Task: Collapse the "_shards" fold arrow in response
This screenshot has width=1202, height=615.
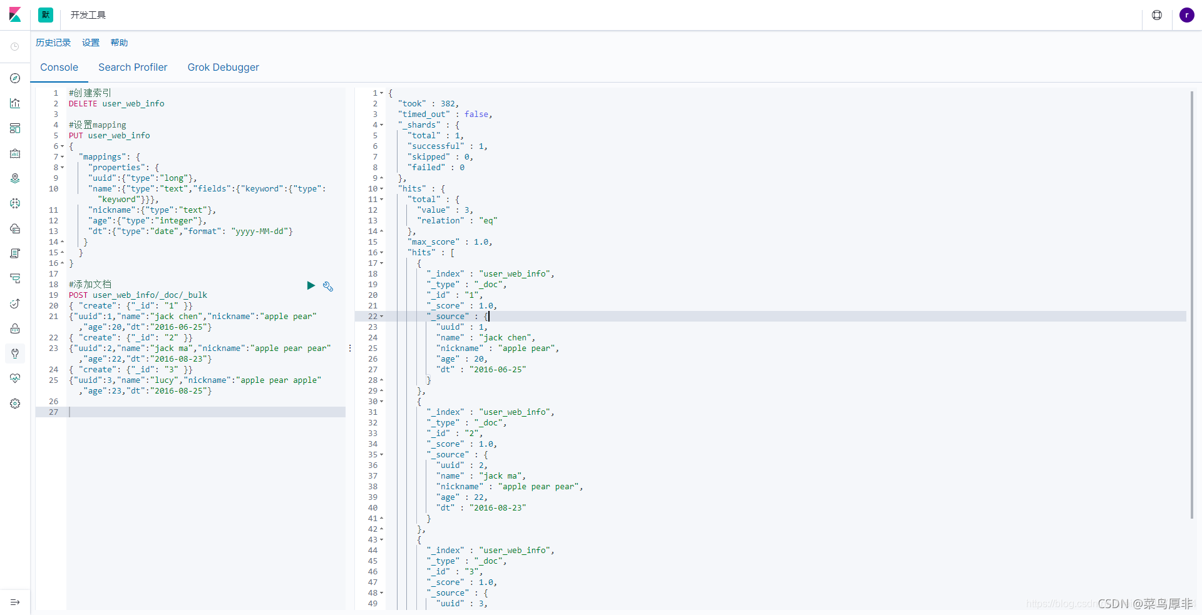Action: (x=381, y=125)
